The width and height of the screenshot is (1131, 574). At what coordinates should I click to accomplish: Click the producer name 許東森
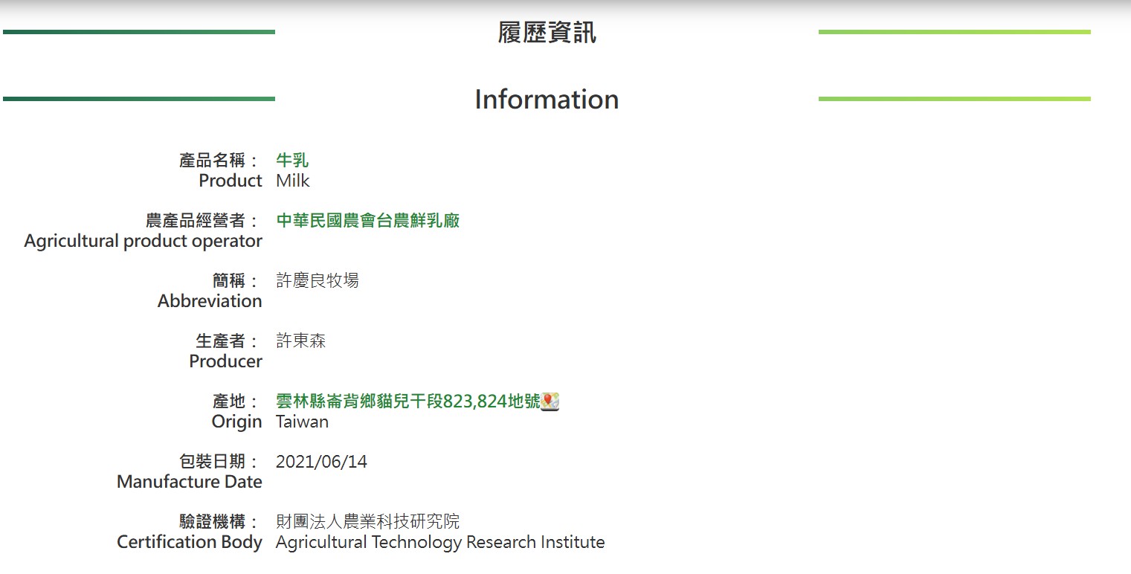pos(300,341)
